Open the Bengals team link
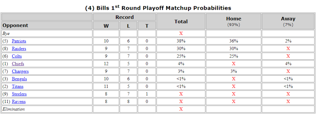Screen dimensions: 316x119 [19, 79]
